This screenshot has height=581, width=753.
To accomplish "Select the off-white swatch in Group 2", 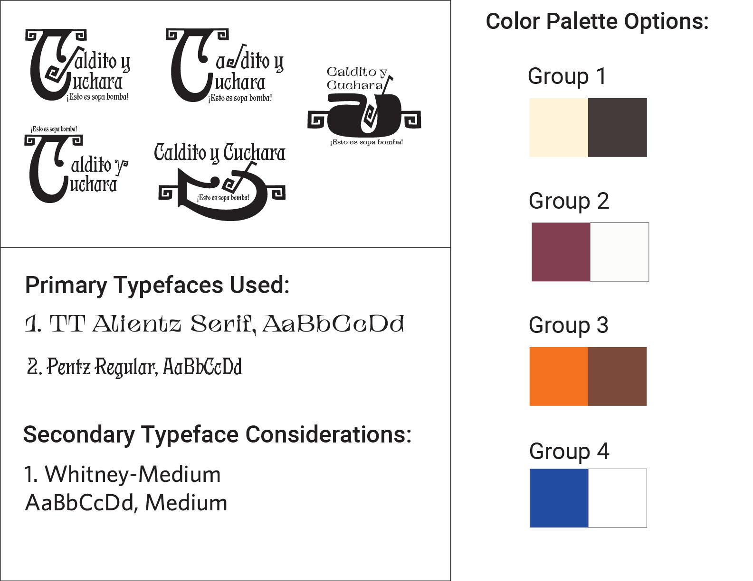I will [620, 252].
